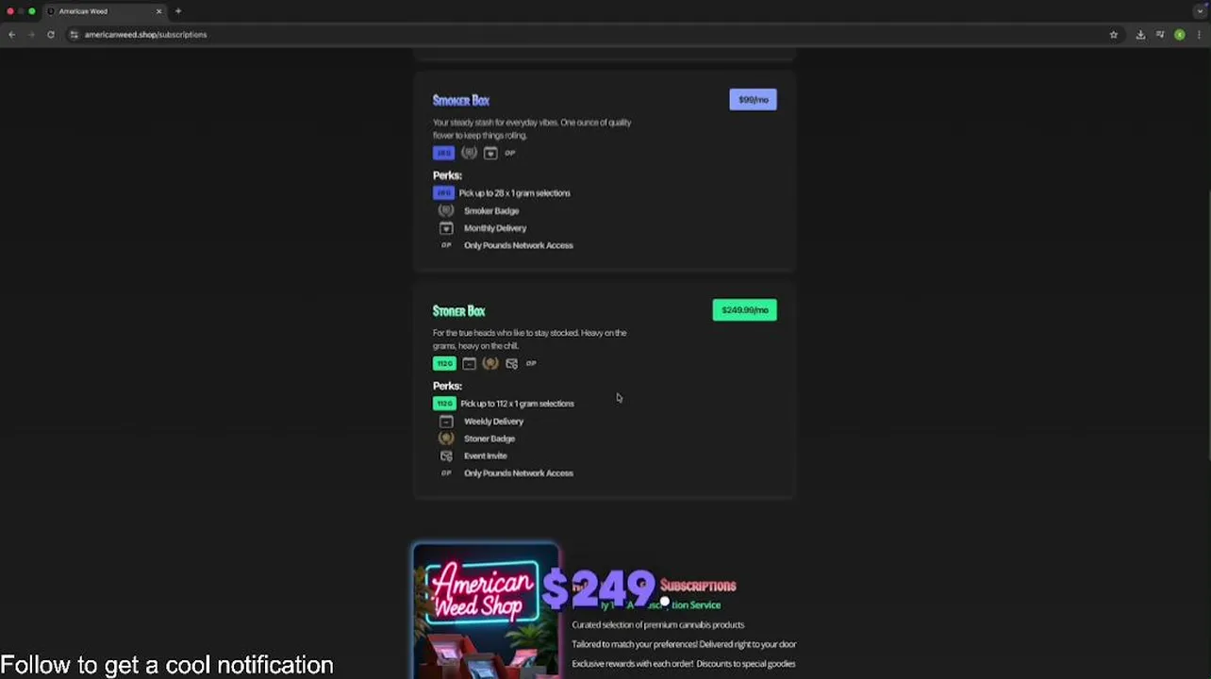Open the browser three-dot menu

tap(1199, 35)
